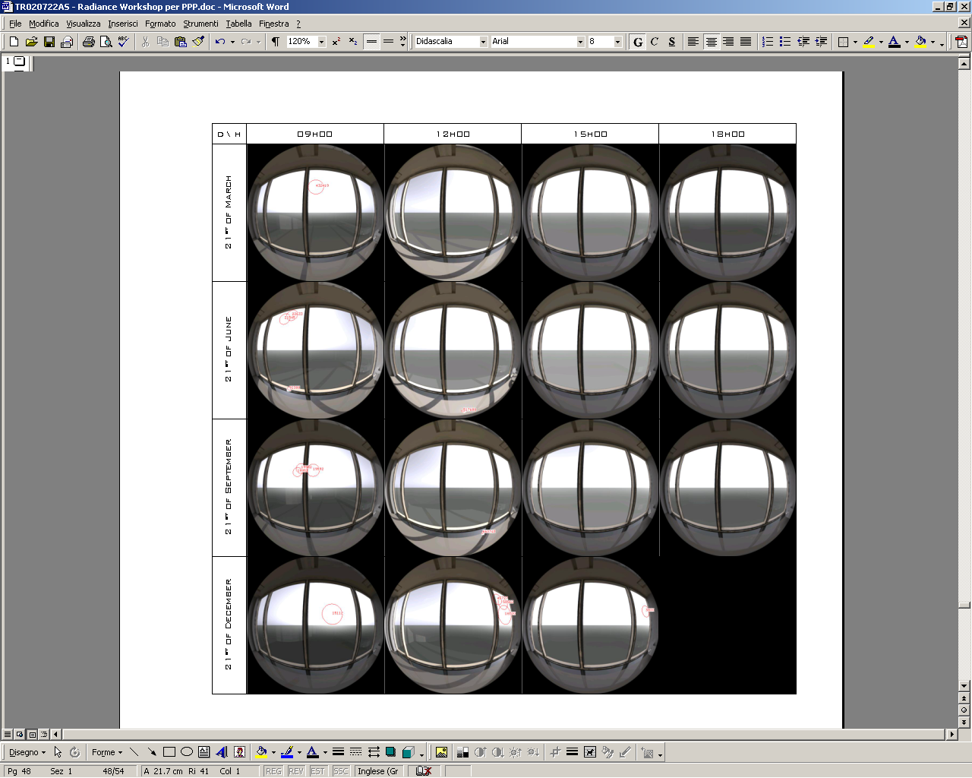Image resolution: width=972 pixels, height=778 pixels.
Task: Toggle show paragraph marks button
Action: coord(276,42)
